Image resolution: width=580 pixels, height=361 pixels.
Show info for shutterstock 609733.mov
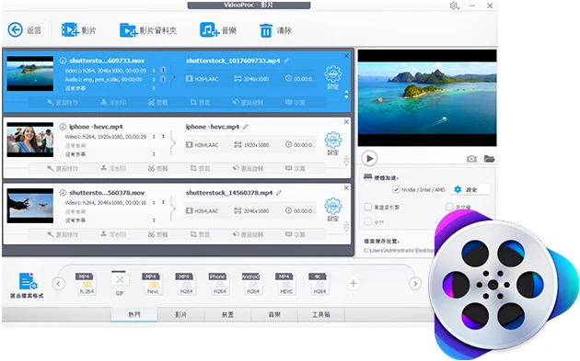tap(63, 61)
